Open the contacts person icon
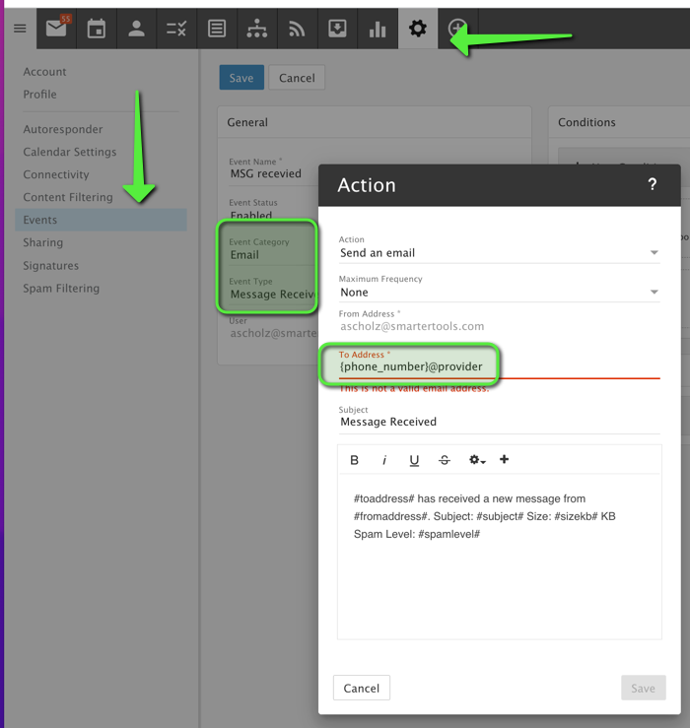690x728 pixels. 136,29
